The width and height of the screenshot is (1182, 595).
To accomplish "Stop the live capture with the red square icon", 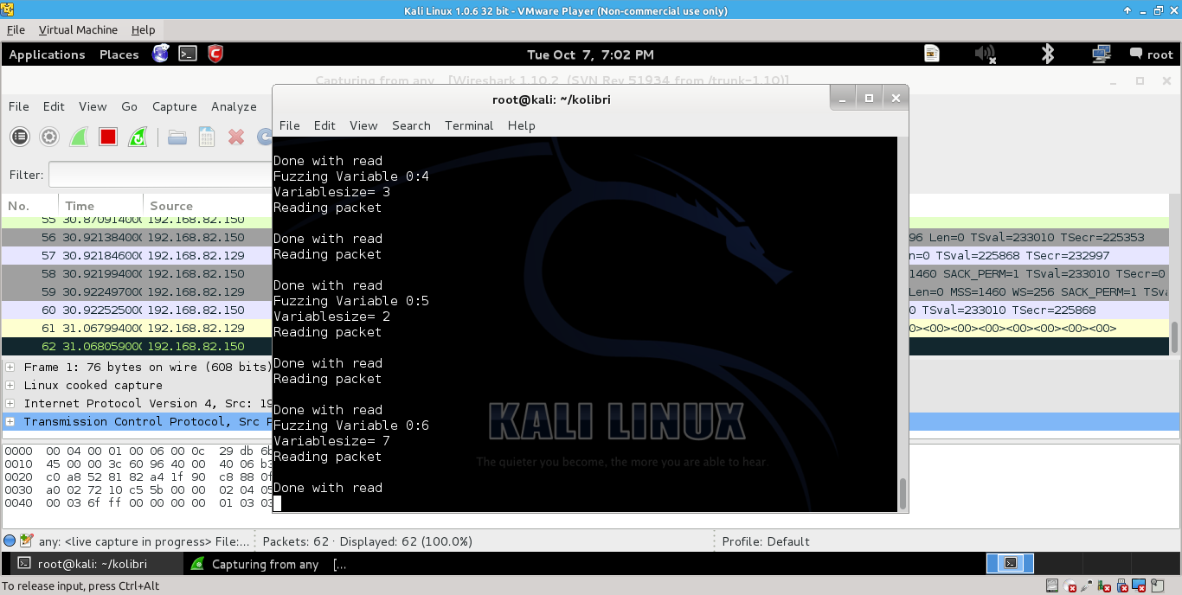I will coord(108,137).
